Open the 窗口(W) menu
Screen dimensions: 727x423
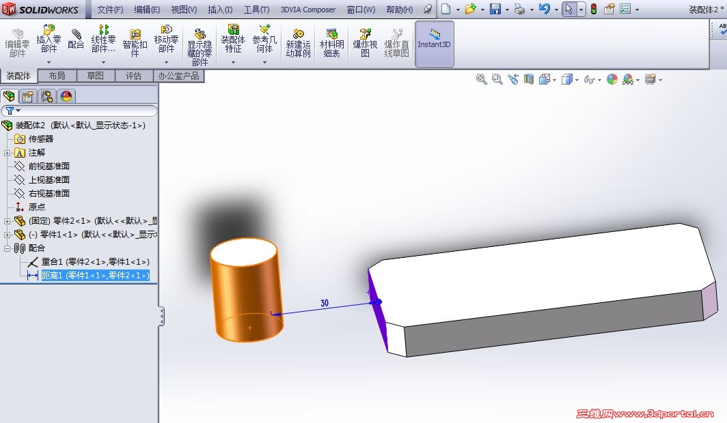pos(361,10)
